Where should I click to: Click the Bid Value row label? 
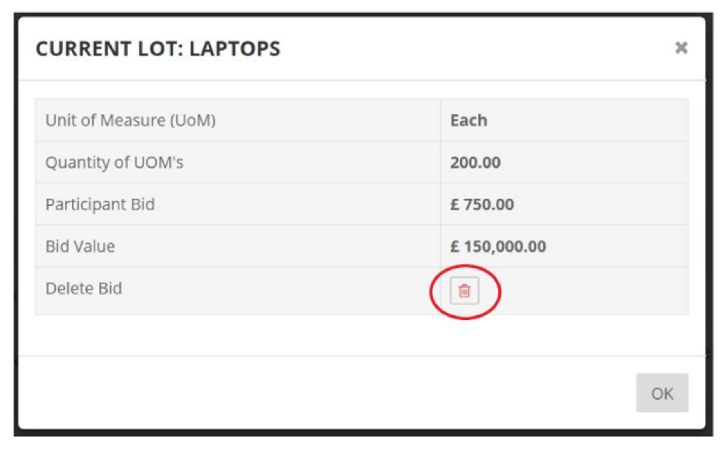coord(80,246)
